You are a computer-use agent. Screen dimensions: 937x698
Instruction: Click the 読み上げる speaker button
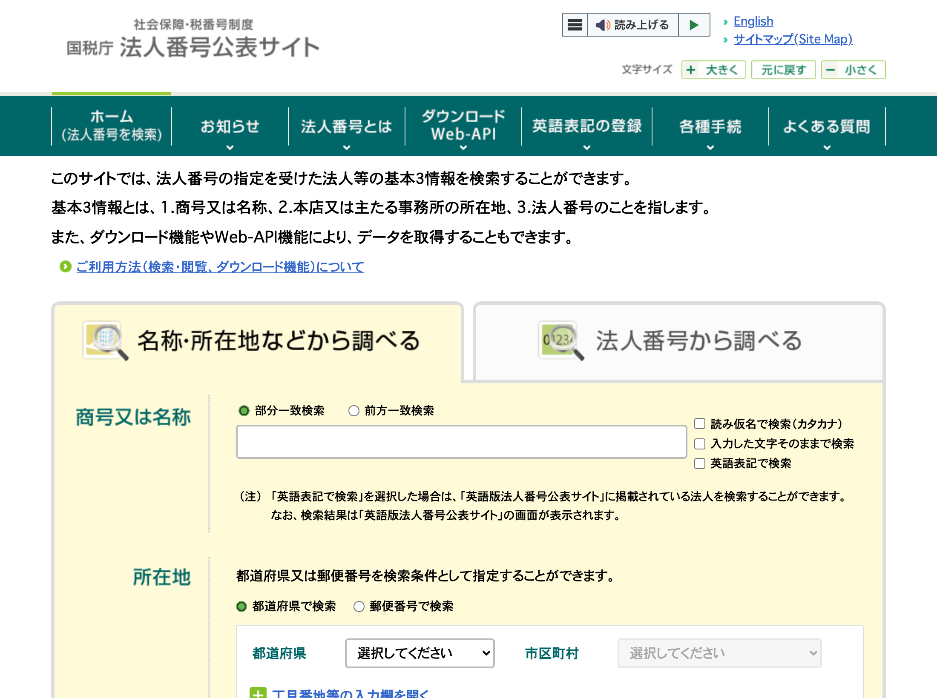[x=633, y=25]
